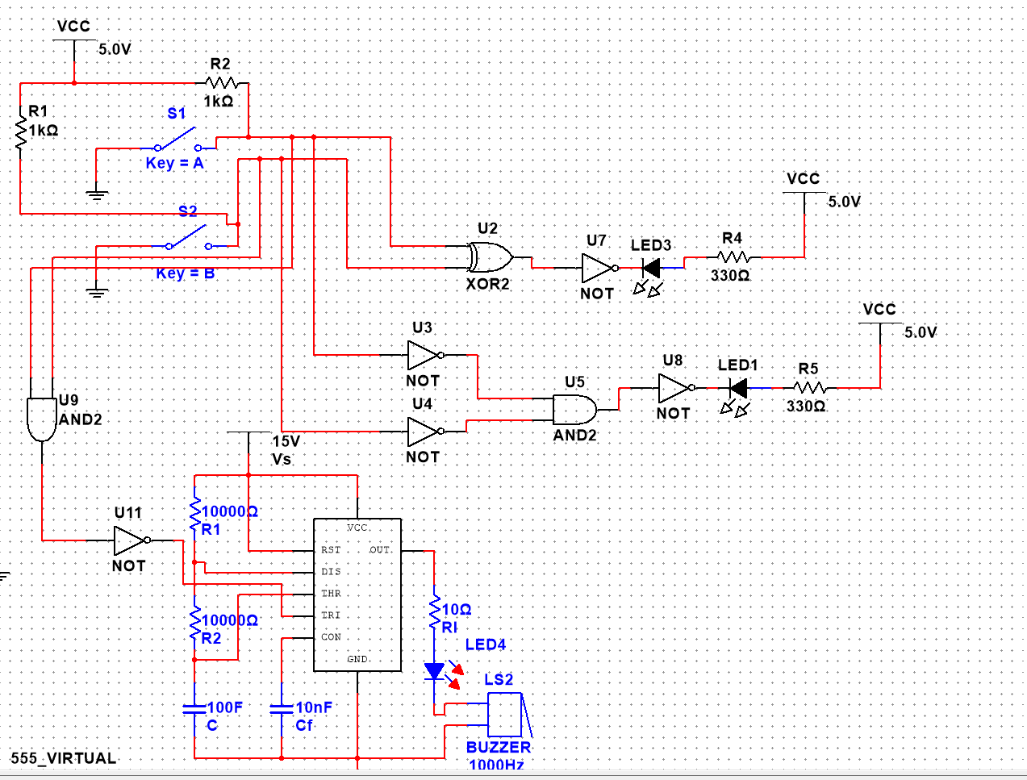Select the AND2 gate U5
This screenshot has height=780, width=1027.
[x=574, y=410]
